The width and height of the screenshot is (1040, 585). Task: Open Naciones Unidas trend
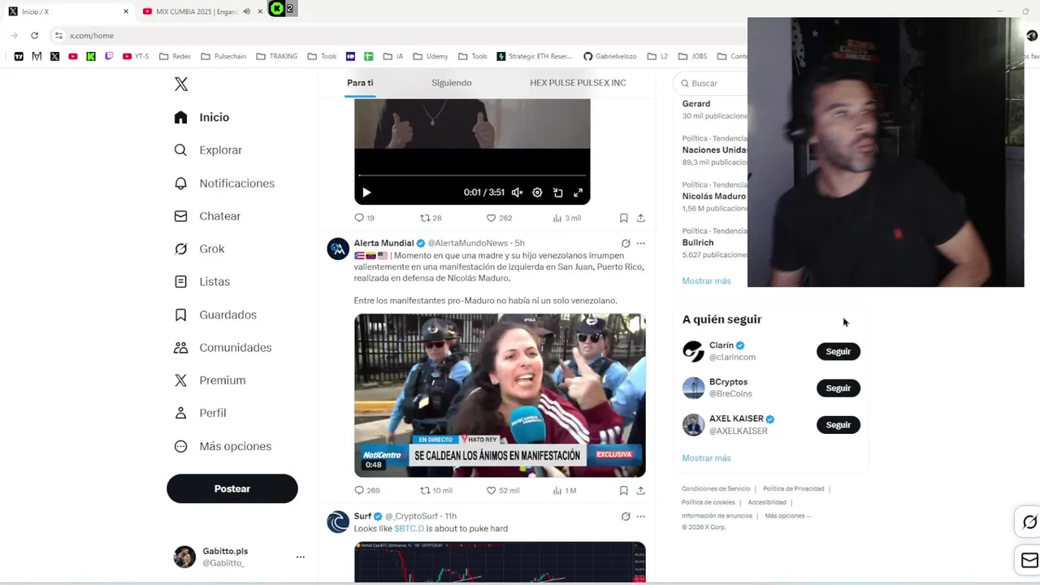pyautogui.click(x=714, y=150)
